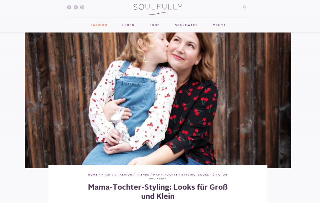Screen dimensions: 320x203
Task: Select the Soulmates menu item
Action: (186, 25)
